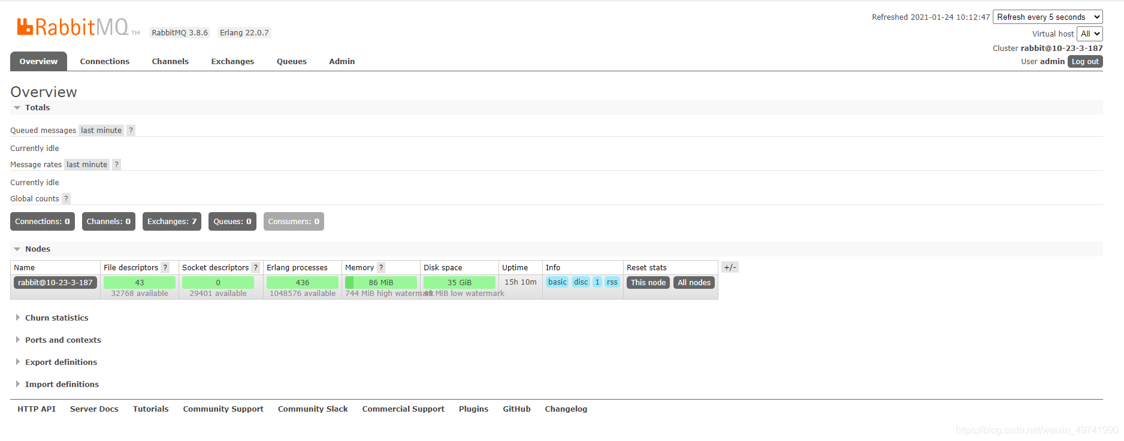
Task: Open Commercial Support footer link
Action: (403, 409)
